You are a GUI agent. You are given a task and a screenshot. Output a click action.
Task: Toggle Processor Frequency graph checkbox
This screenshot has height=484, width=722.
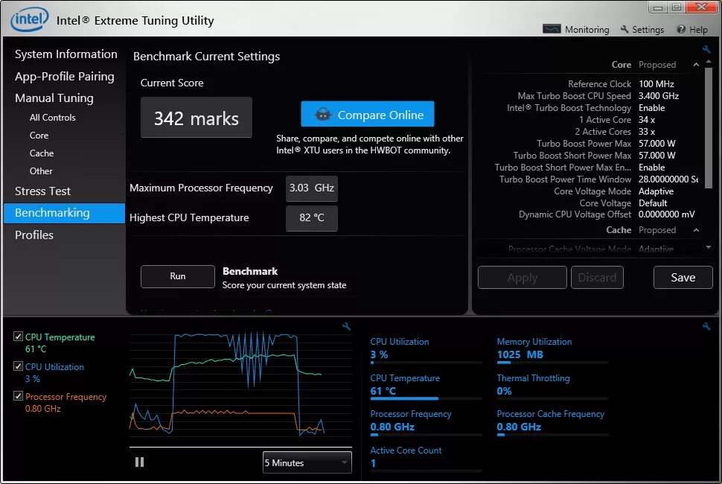(x=18, y=396)
